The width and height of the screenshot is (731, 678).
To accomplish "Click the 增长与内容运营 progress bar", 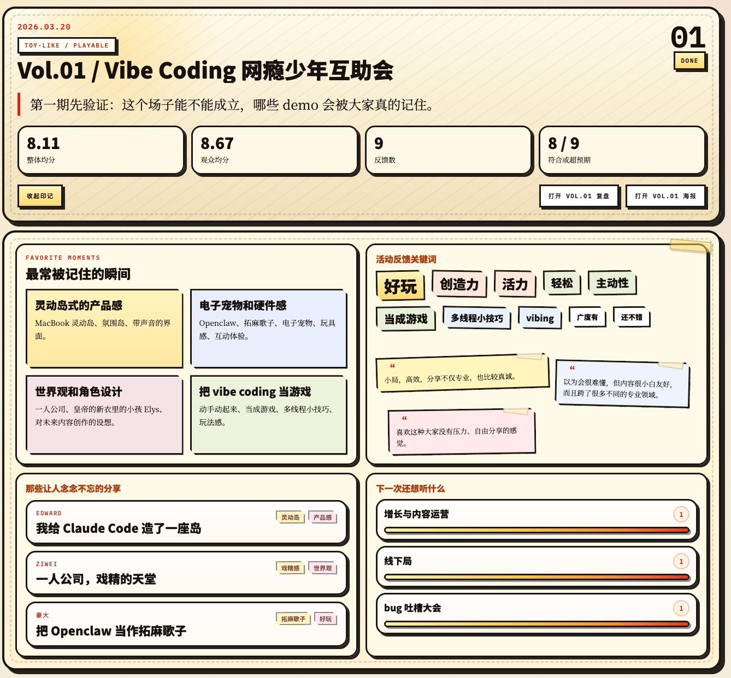I will coord(536,530).
